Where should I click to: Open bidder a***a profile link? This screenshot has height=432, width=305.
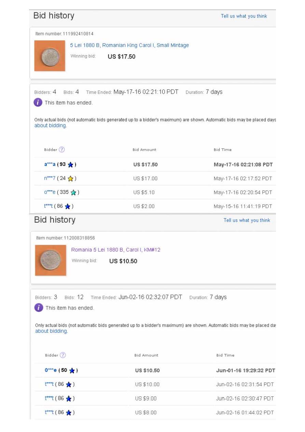[50, 165]
